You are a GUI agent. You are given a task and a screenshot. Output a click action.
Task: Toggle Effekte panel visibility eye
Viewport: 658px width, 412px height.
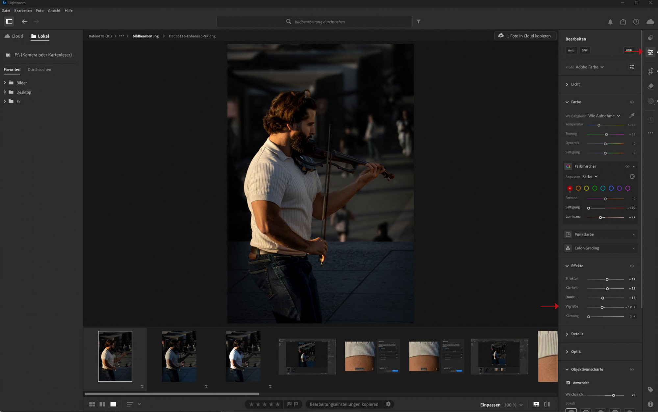click(x=632, y=266)
